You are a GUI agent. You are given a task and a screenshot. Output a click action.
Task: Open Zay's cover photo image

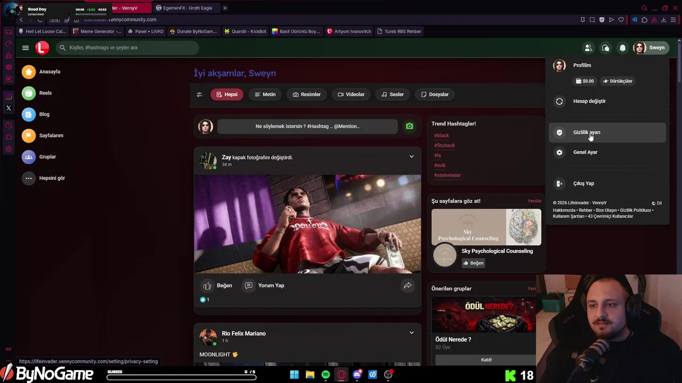pos(307,224)
